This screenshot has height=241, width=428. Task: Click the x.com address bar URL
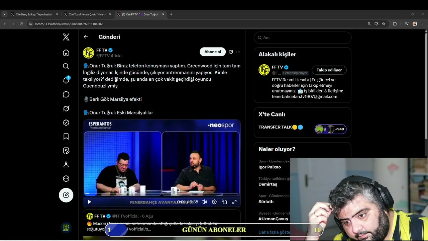coord(69,24)
